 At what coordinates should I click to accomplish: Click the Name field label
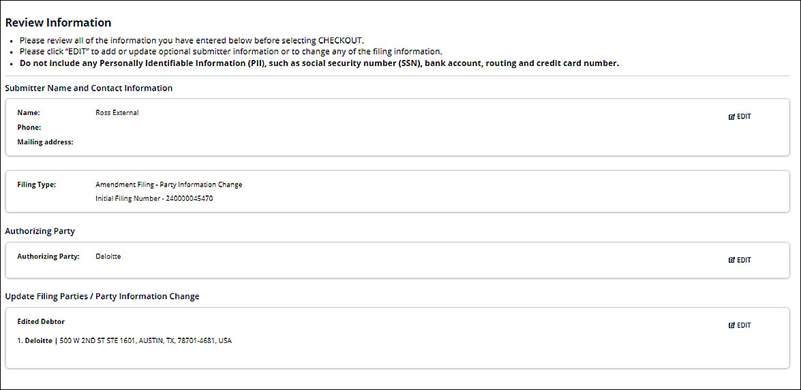point(29,113)
